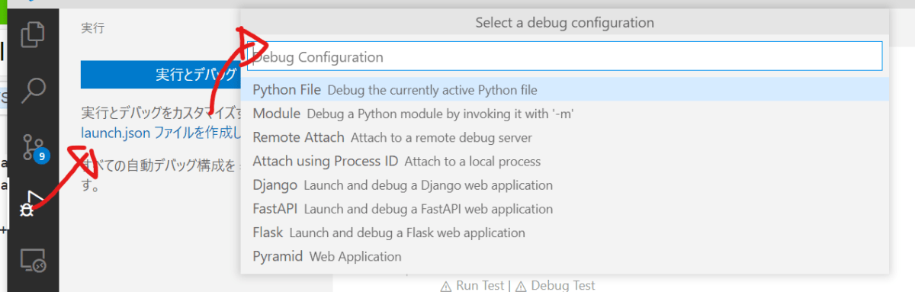Select the Django configuration

[564, 185]
